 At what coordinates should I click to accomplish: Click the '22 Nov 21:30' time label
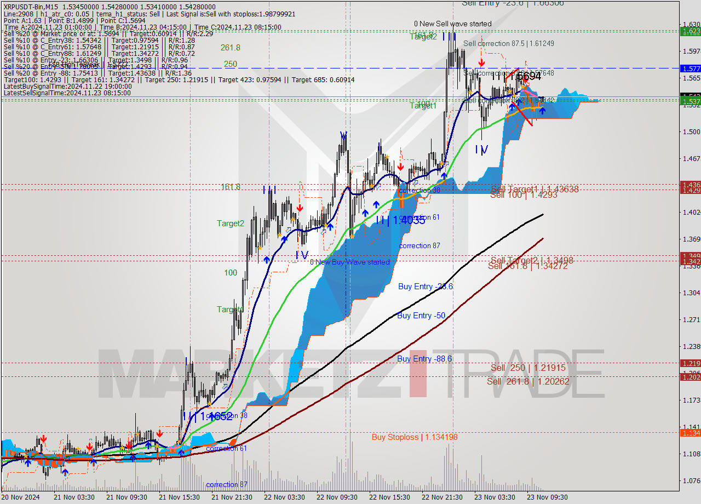coord(442,497)
